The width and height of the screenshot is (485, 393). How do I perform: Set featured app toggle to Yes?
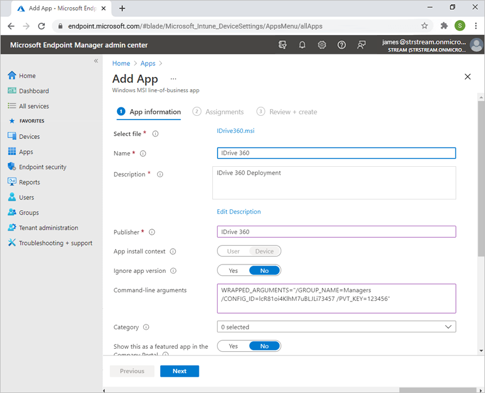(x=233, y=346)
